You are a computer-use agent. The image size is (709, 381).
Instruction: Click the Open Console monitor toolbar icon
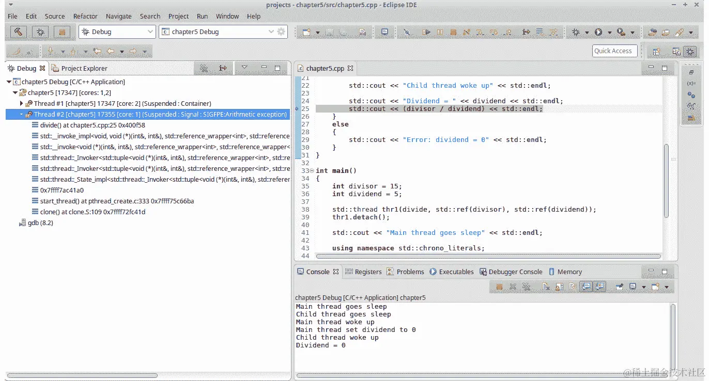click(384, 32)
